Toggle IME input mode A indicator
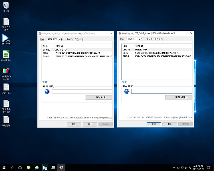The image size is (214, 171). click(x=190, y=168)
